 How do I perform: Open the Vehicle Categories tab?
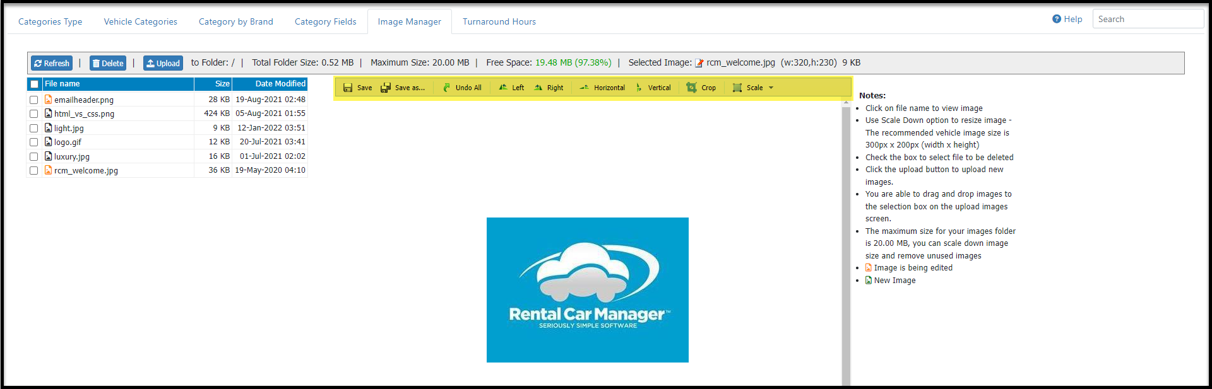tap(141, 21)
